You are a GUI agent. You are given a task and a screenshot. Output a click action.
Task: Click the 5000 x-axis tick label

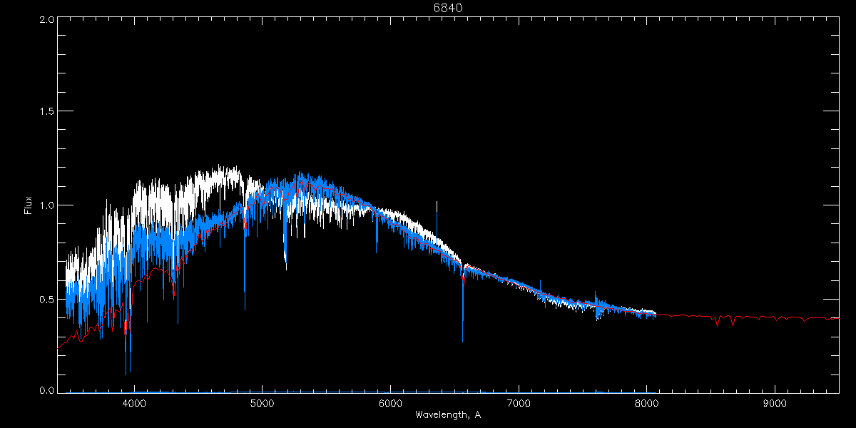coord(262,403)
